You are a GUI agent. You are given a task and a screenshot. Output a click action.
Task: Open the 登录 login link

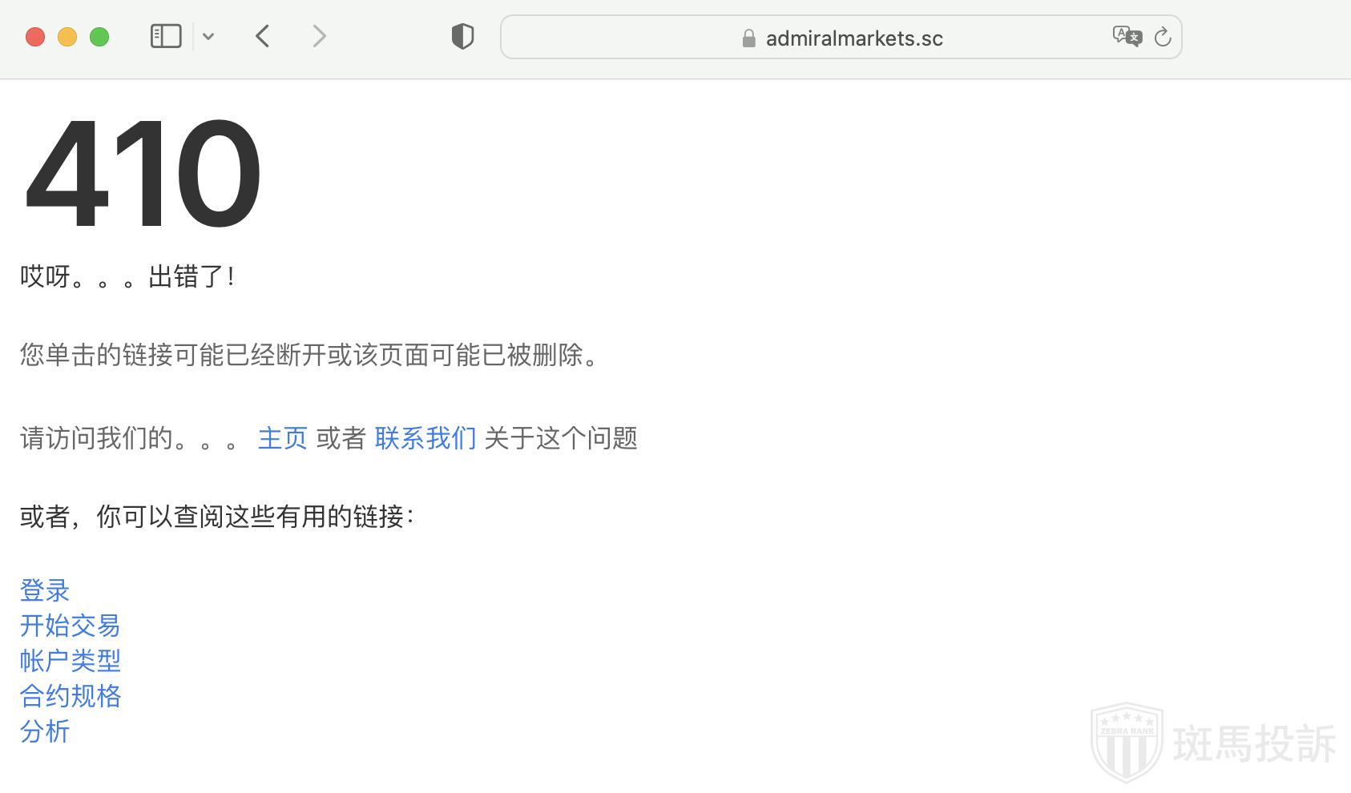point(45,590)
